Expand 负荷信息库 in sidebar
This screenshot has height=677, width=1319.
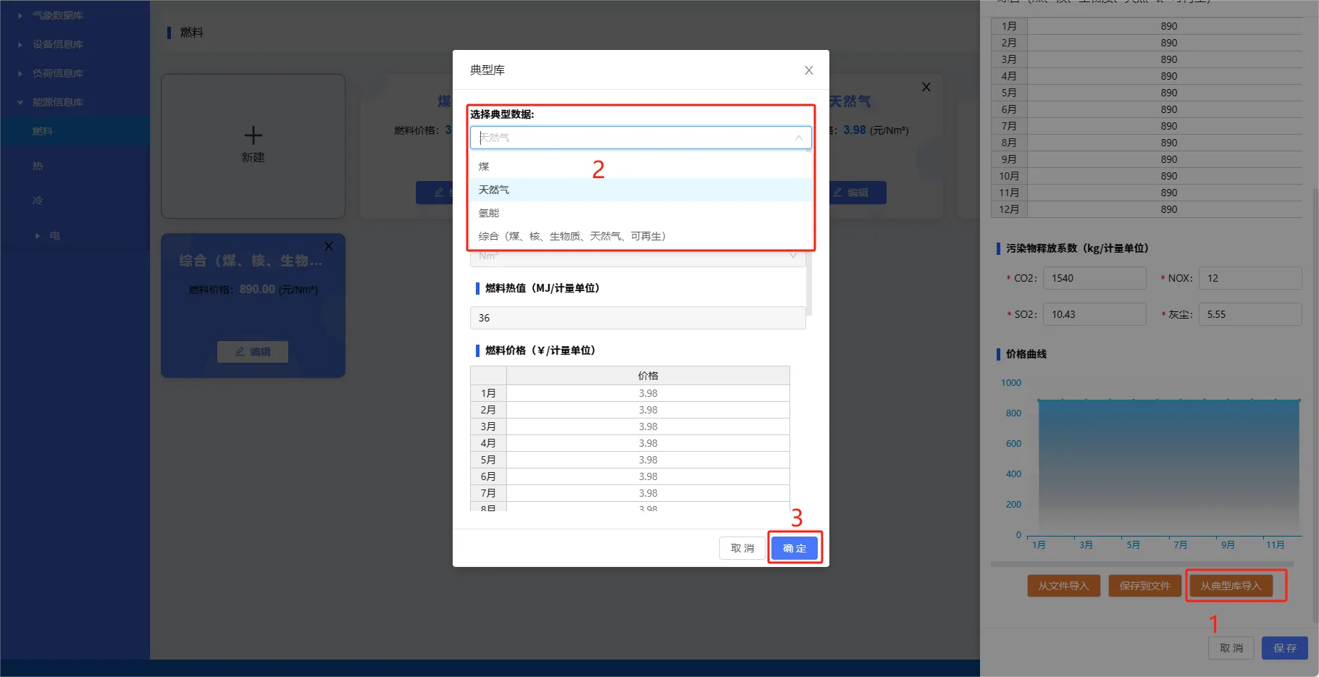pos(20,73)
